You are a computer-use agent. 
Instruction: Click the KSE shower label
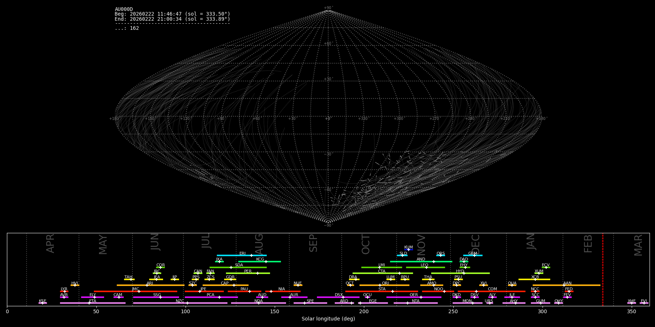click(43, 301)
